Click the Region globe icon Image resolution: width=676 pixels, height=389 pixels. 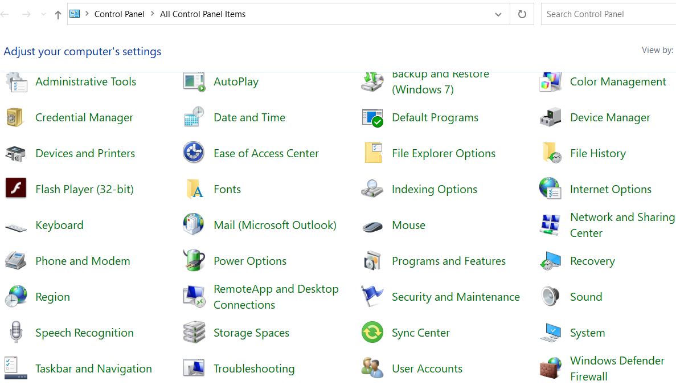(x=16, y=296)
